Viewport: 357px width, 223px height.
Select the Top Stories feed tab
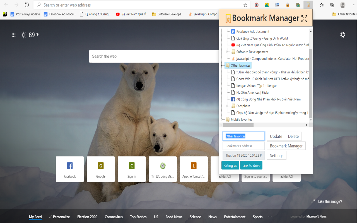coord(138,217)
